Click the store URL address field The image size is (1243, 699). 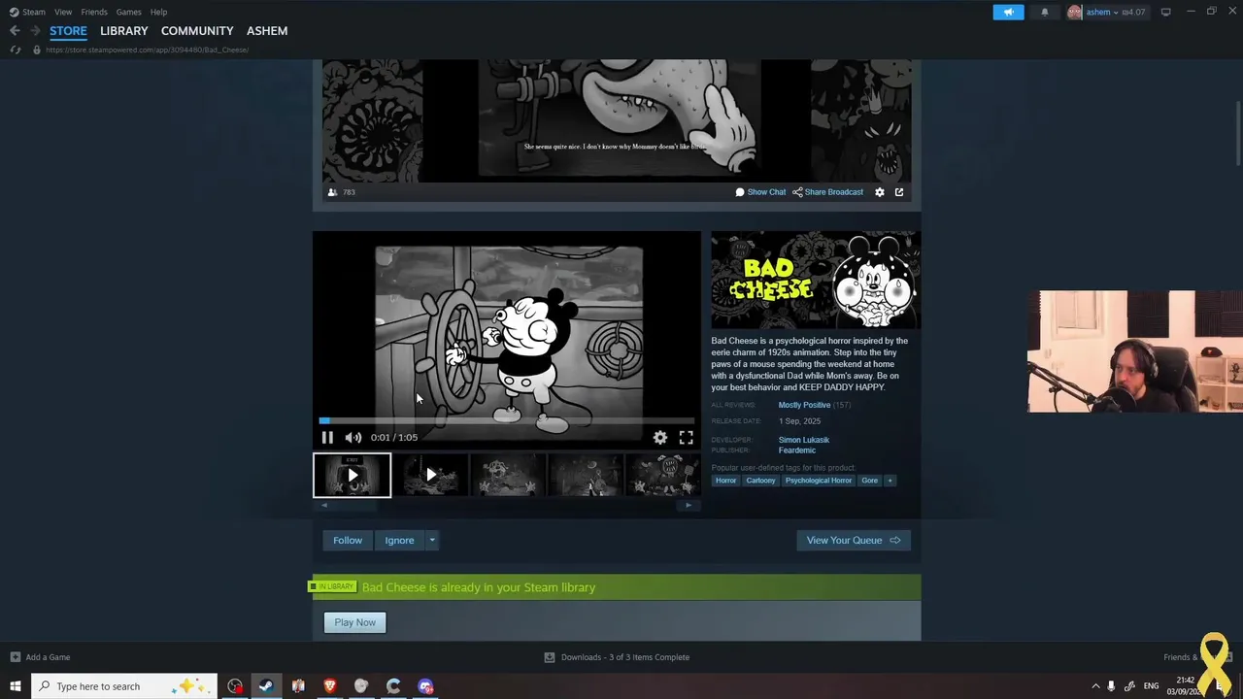[147, 50]
